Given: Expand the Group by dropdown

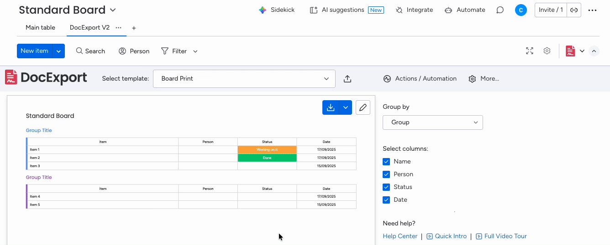Looking at the screenshot, I should (x=432, y=122).
